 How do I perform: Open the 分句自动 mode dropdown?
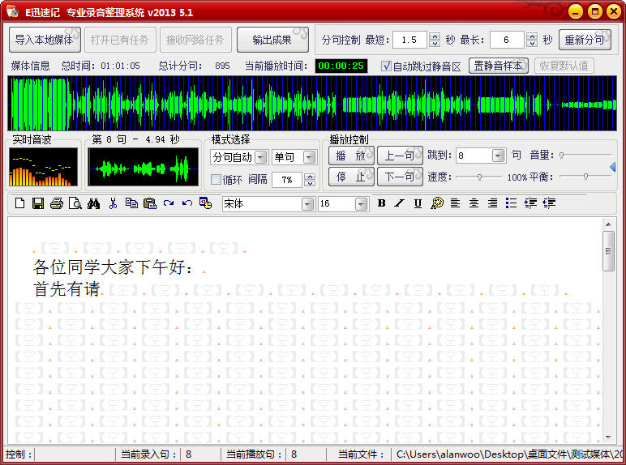click(x=261, y=157)
